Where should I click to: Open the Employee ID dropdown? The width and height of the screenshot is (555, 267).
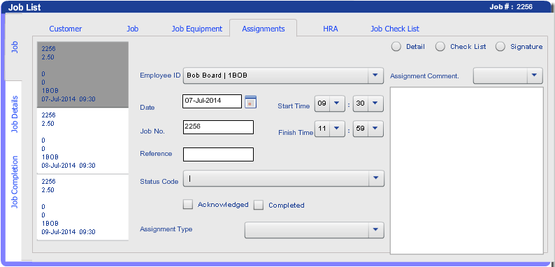(375, 75)
